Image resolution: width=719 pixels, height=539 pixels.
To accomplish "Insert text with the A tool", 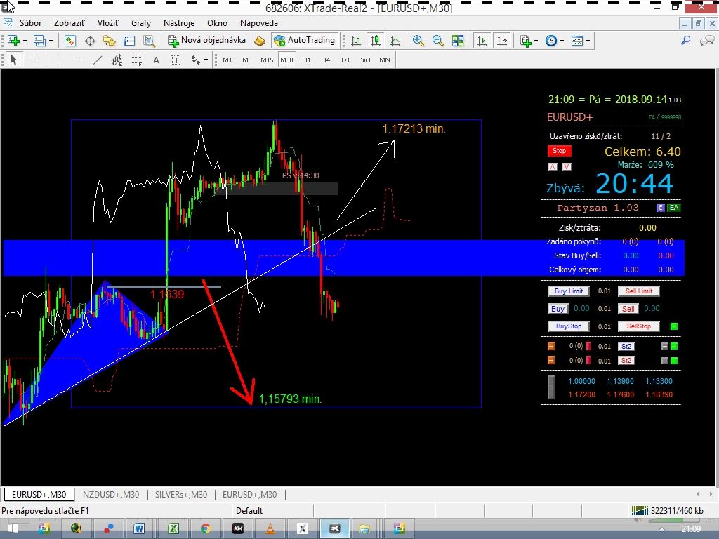I will (157, 60).
